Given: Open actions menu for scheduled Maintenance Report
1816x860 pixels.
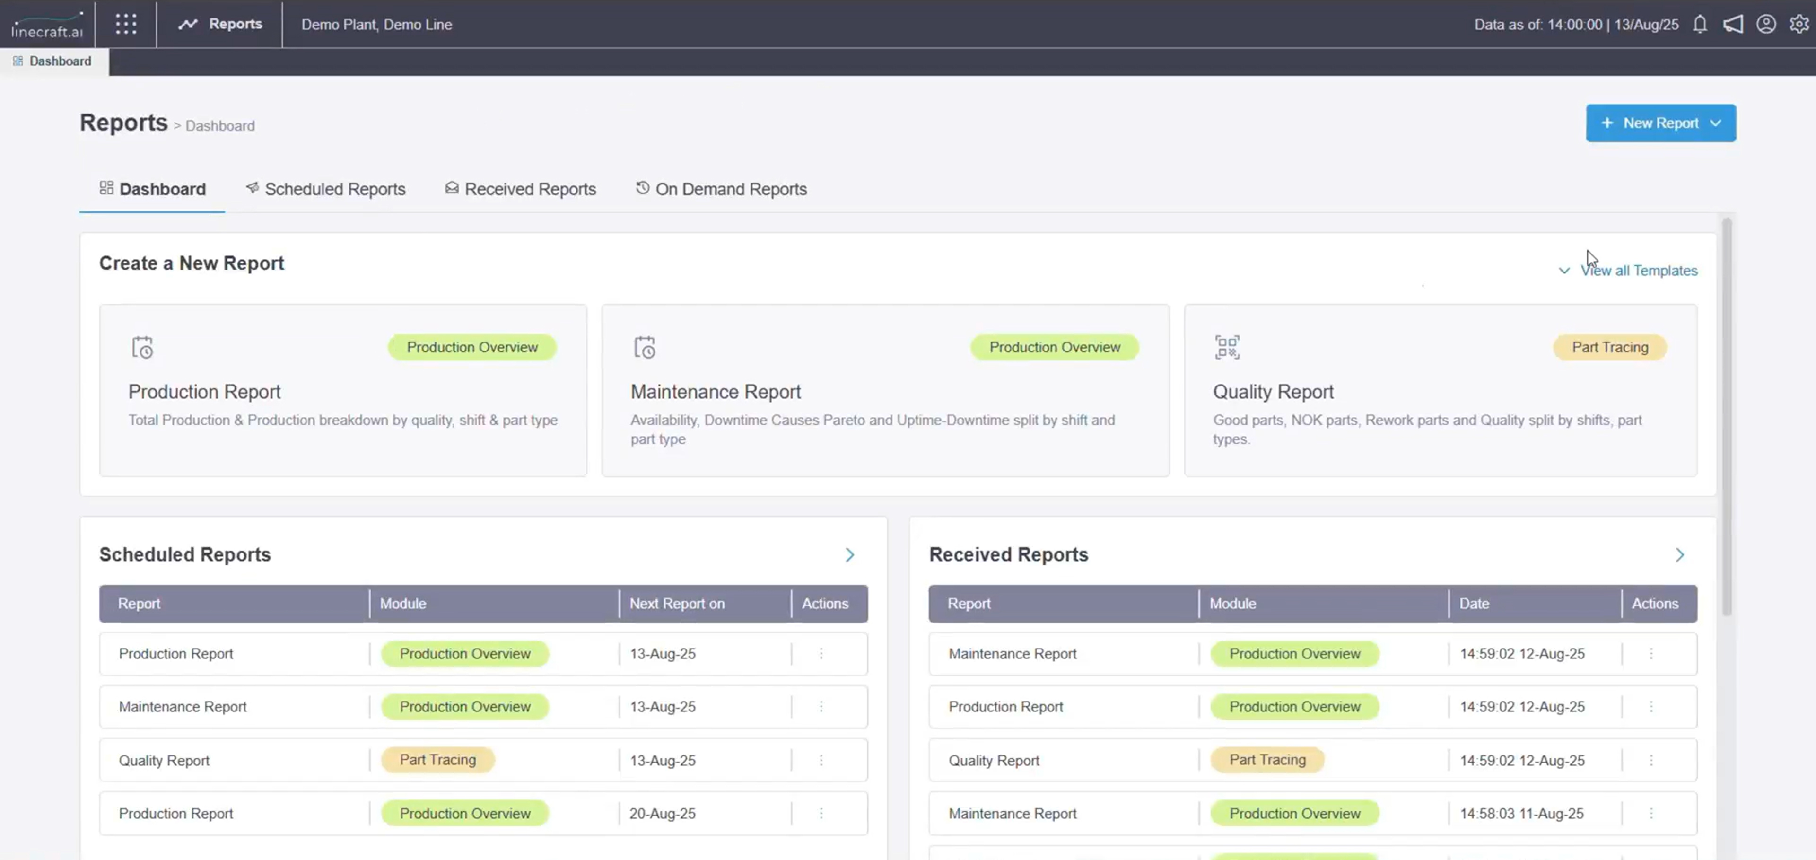Looking at the screenshot, I should [x=821, y=706].
